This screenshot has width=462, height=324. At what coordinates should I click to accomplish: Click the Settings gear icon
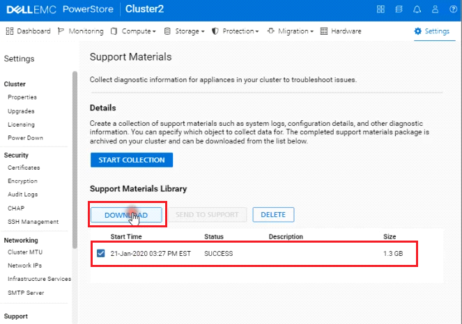[431, 31]
